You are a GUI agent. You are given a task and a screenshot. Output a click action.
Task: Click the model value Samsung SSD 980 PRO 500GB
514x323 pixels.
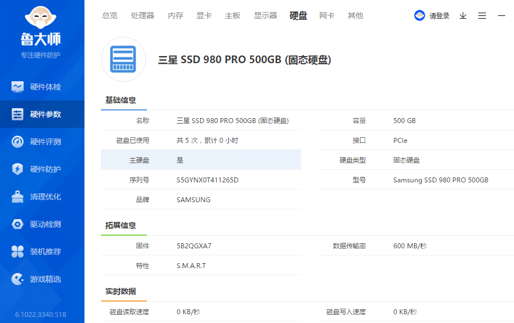[x=441, y=180]
